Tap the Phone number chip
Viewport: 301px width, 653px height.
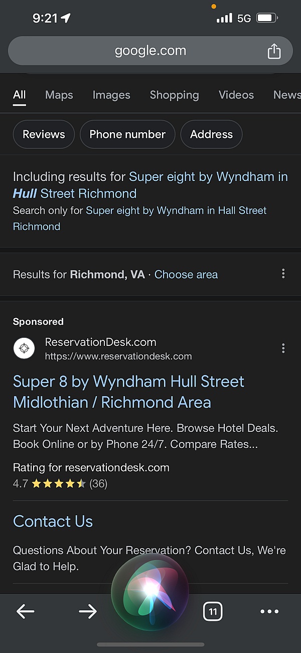127,134
